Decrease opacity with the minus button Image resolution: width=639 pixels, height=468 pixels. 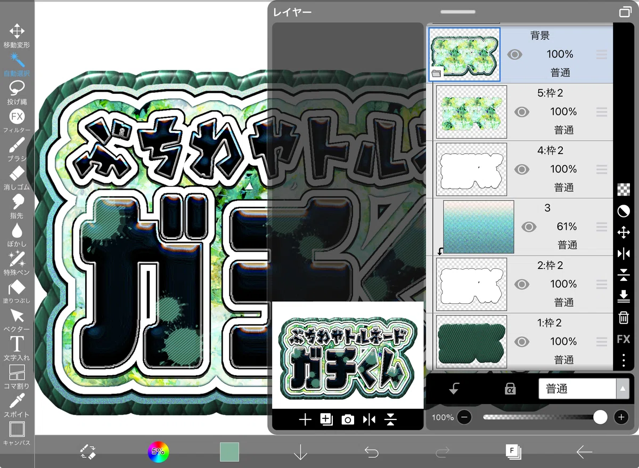464,417
